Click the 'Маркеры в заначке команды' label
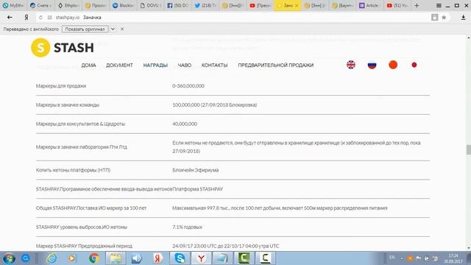 (x=68, y=105)
